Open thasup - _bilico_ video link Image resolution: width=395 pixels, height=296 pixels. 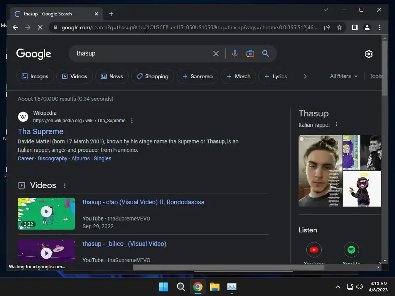(x=125, y=244)
